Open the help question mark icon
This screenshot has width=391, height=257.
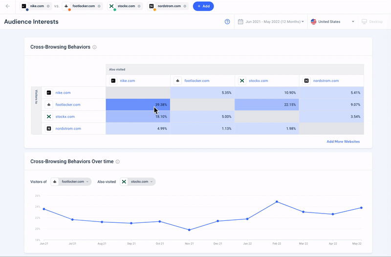coord(227,22)
